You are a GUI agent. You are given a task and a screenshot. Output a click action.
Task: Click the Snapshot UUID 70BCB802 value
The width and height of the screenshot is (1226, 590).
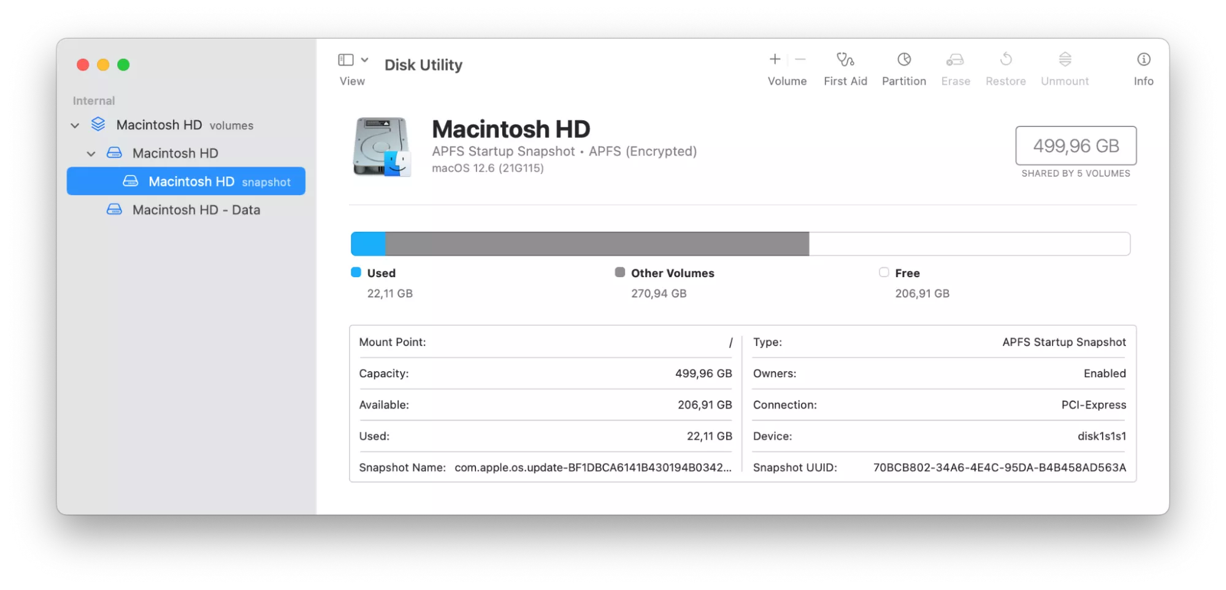coord(1000,467)
